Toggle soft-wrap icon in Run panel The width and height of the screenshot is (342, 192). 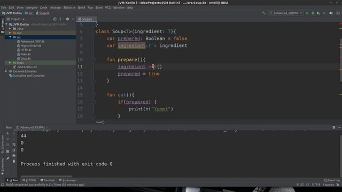[14, 145]
